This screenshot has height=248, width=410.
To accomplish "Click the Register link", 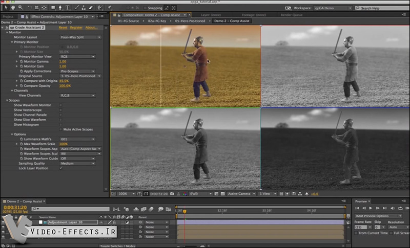I will point(76,28).
